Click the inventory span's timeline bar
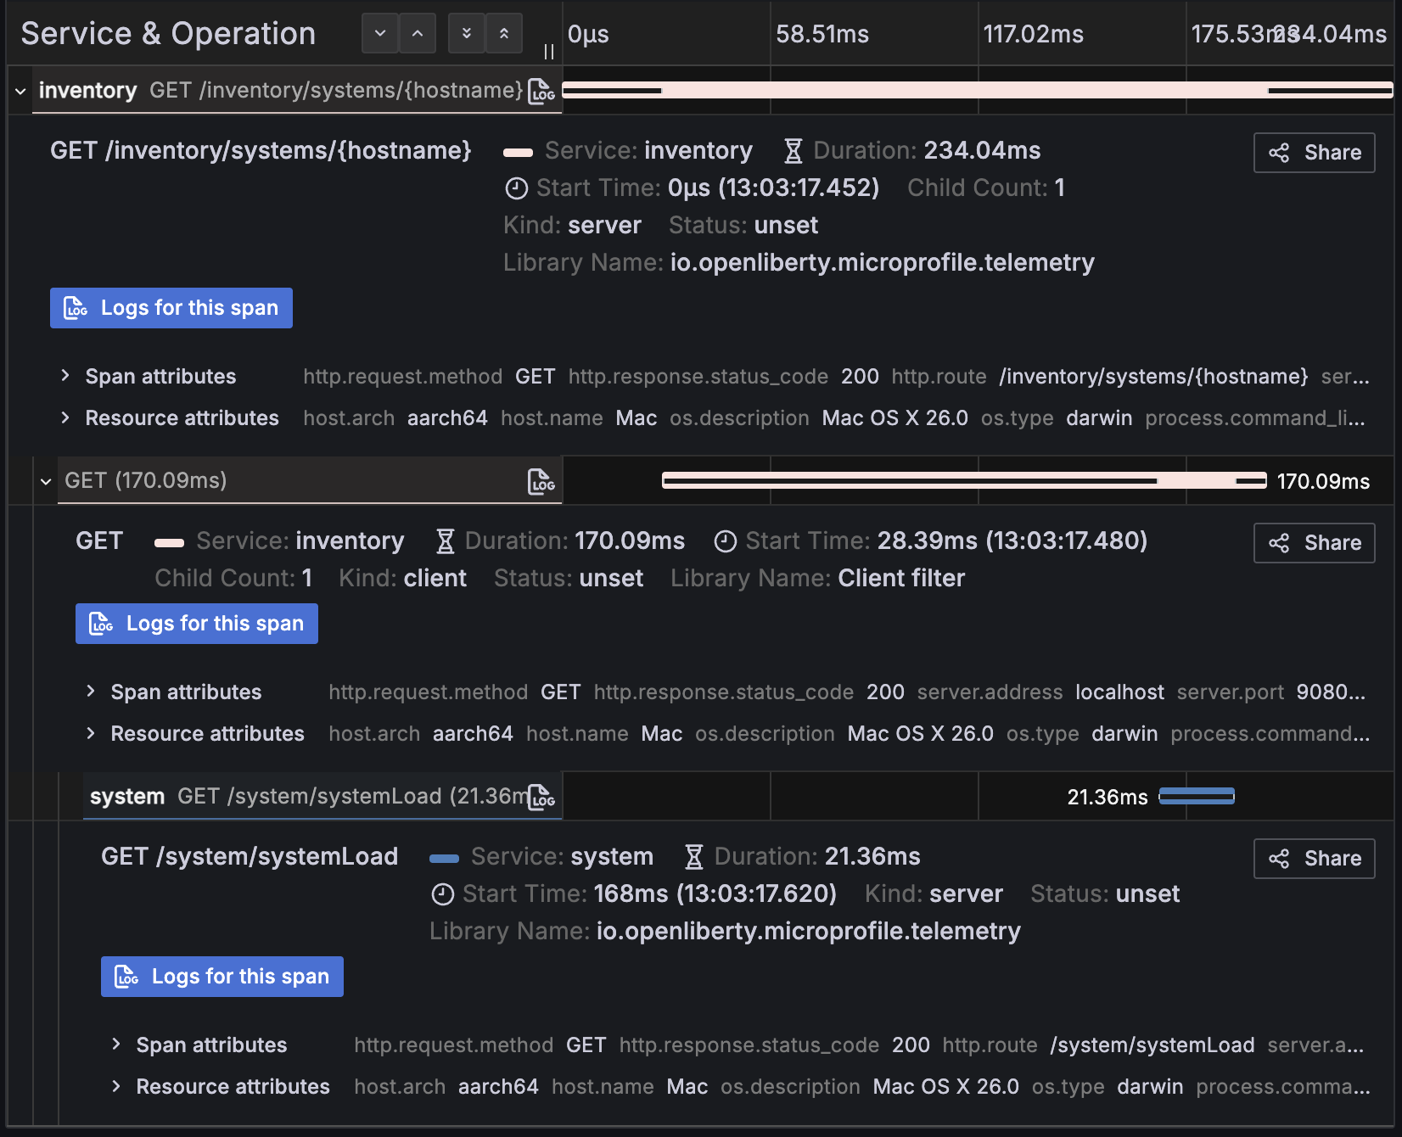The height and width of the screenshot is (1137, 1402). click(976, 87)
